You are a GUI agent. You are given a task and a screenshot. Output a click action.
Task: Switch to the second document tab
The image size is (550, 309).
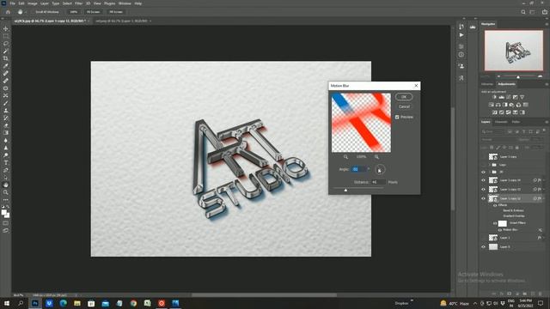(121, 21)
